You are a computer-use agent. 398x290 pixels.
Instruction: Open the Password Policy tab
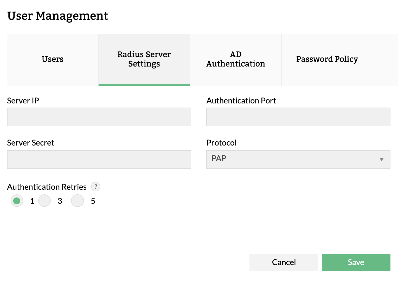click(x=327, y=59)
